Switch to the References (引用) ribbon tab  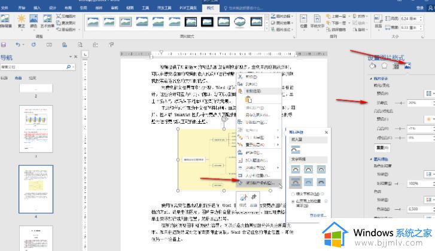(x=84, y=8)
